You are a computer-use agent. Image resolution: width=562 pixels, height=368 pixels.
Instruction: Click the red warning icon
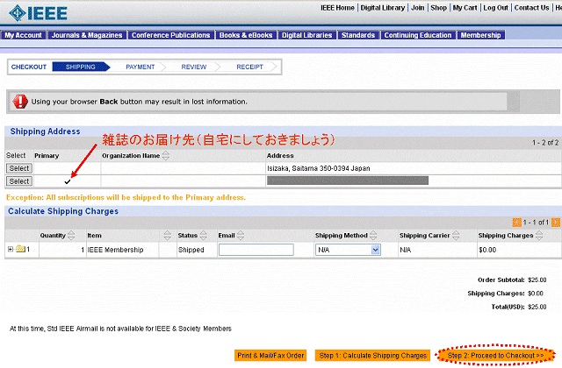click(20, 102)
